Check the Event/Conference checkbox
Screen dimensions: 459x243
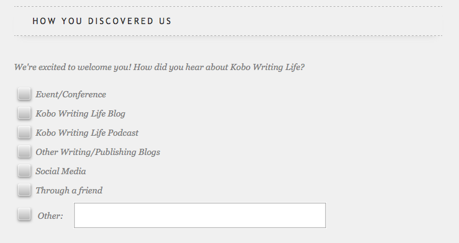24,94
